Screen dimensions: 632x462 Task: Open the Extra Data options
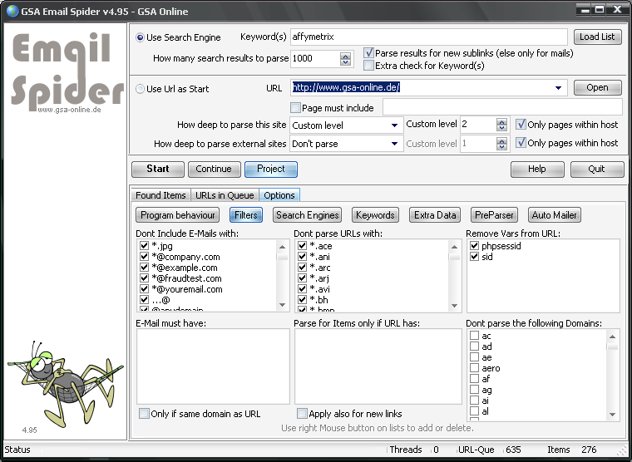435,215
